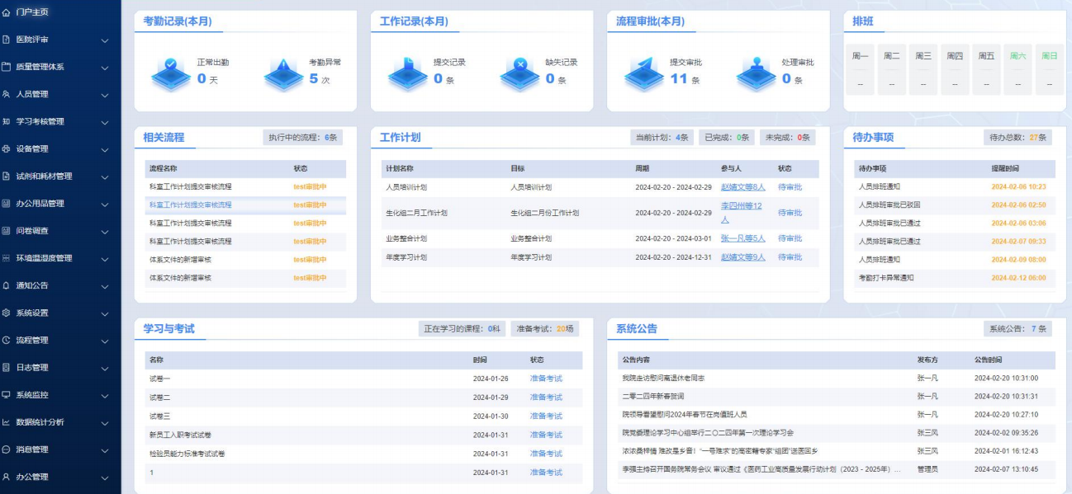Click the 系统设置 gear icon

pyautogui.click(x=7, y=313)
